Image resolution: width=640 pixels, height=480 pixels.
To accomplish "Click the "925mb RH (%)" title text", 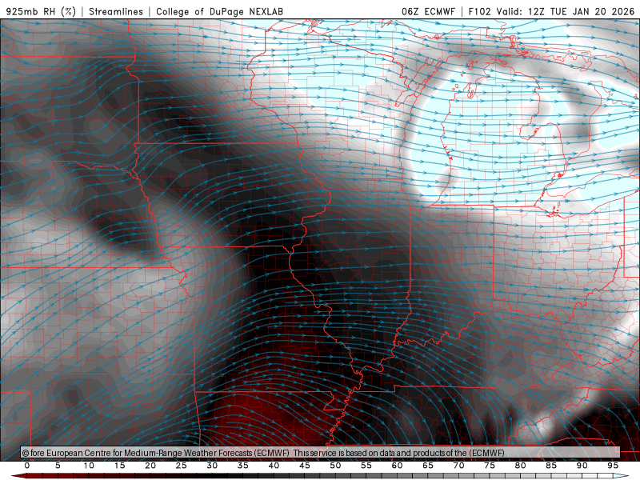I will click(x=42, y=12).
